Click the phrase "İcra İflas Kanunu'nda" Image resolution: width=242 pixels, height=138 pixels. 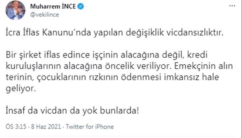point(37,34)
